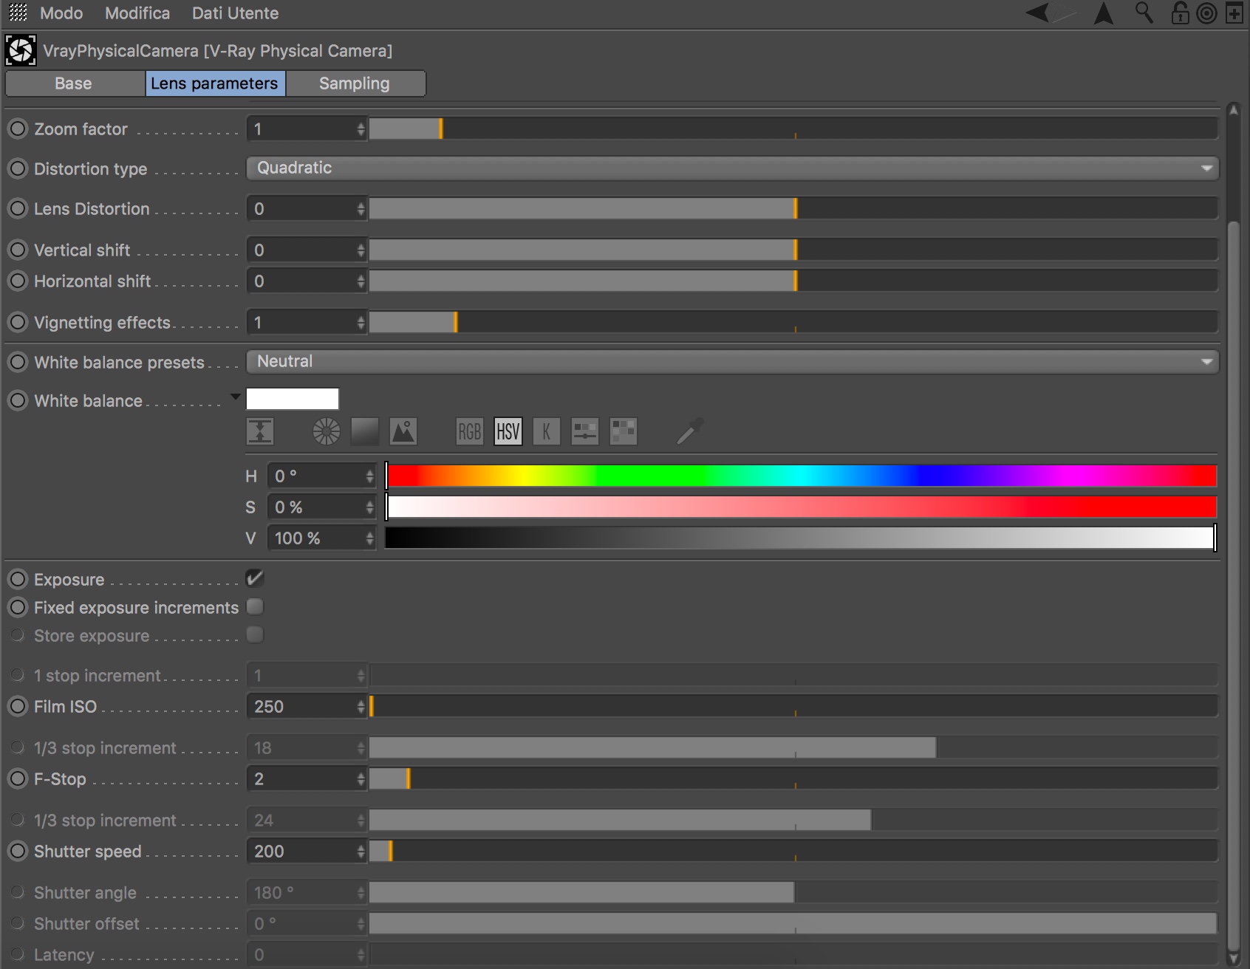This screenshot has height=969, width=1250.
Task: Toggle Distortion type animation dot
Action: pyautogui.click(x=18, y=168)
